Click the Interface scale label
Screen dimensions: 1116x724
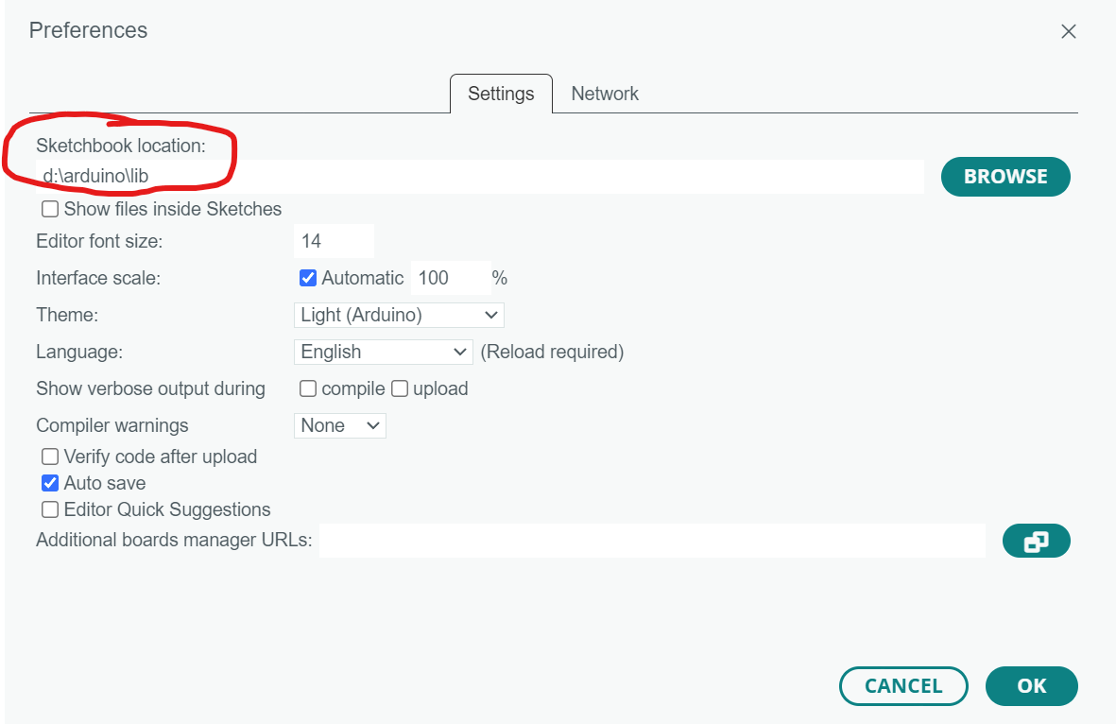click(98, 278)
